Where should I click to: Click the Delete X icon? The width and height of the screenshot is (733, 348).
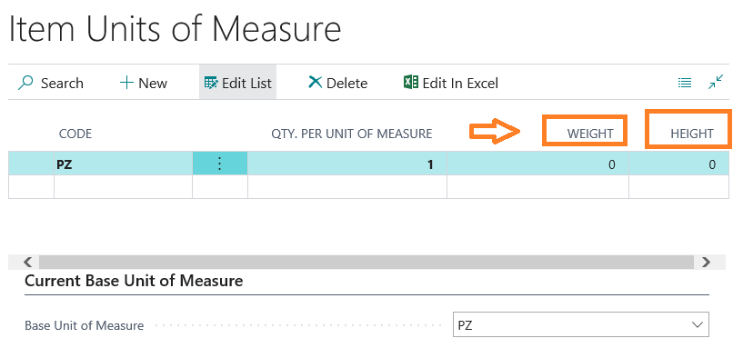pos(316,83)
